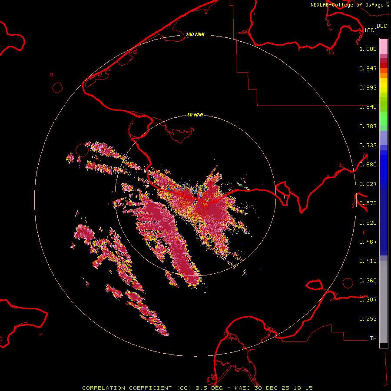The height and width of the screenshot is (391, 391).
Task: Click the 0.253 scale value
Action: click(x=368, y=319)
